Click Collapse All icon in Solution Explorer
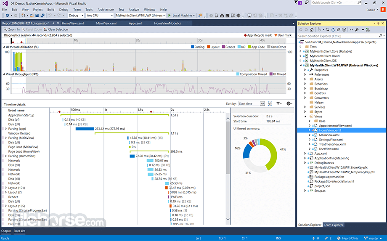Screen dimensions: 387x241 (x=339, y=29)
